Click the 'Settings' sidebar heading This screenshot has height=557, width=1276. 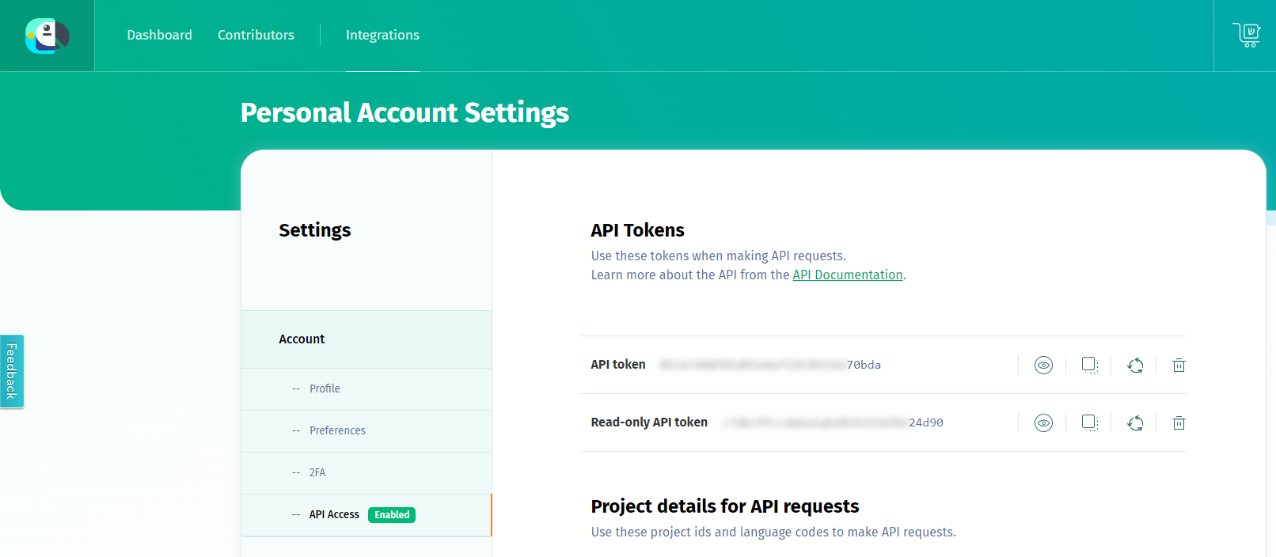314,230
